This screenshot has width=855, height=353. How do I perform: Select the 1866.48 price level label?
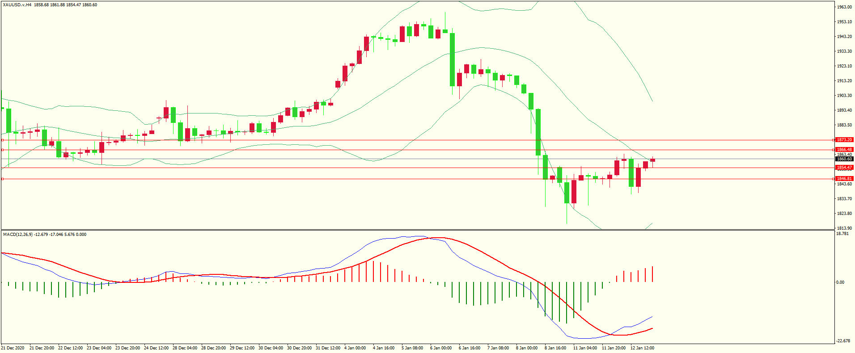(844, 150)
